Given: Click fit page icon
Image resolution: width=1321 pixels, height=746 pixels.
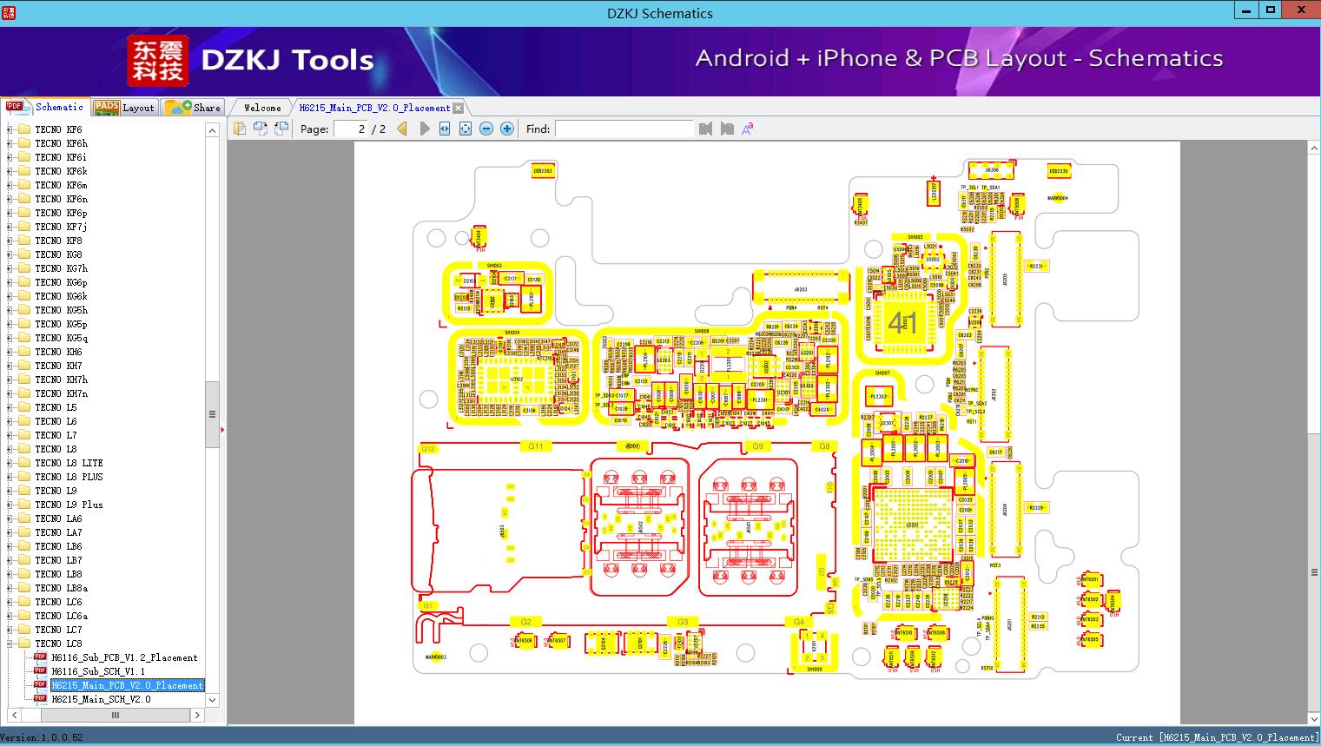Looking at the screenshot, I should (466, 129).
